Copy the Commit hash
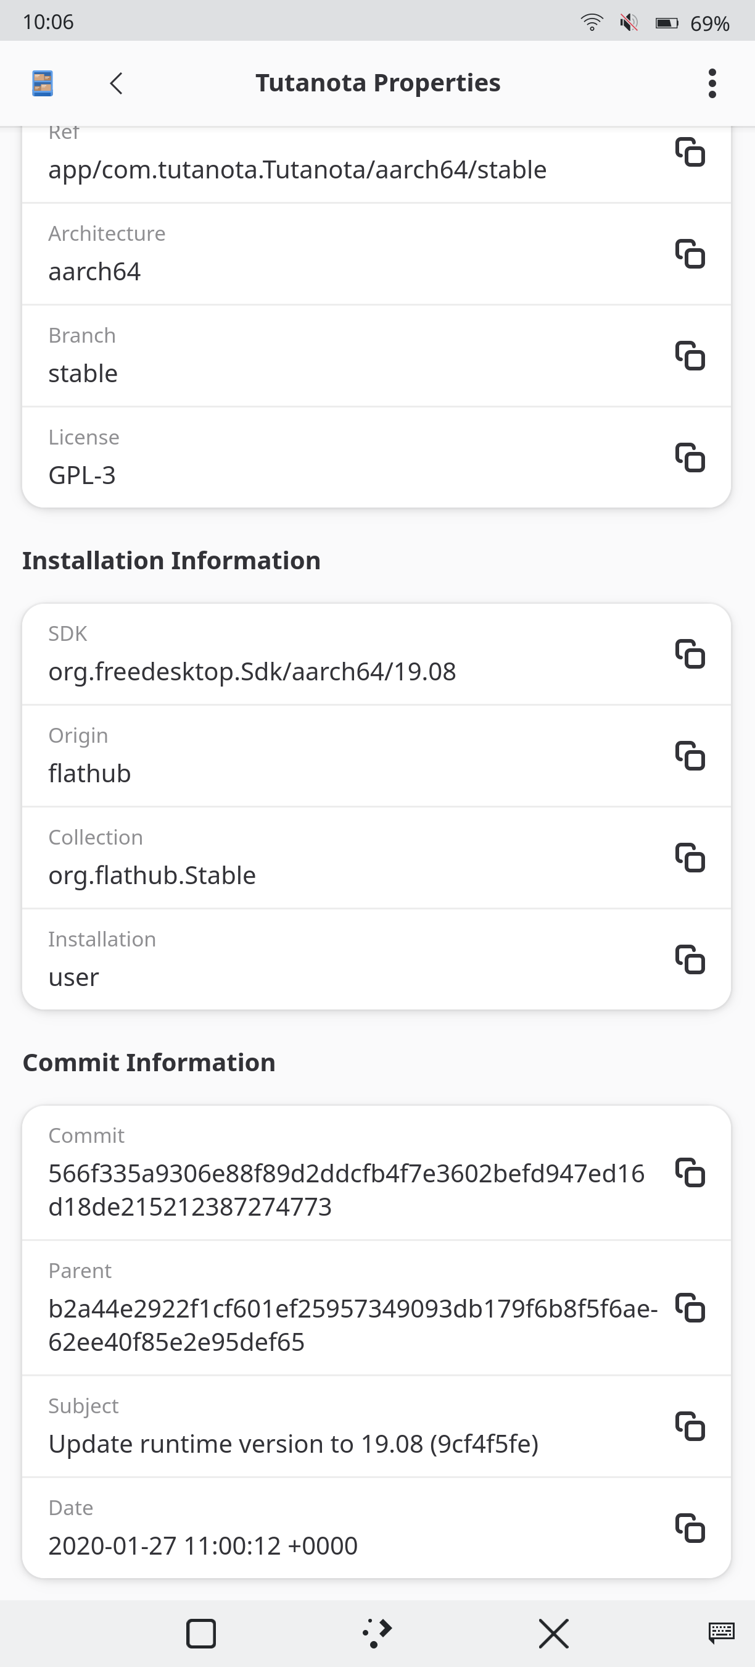Image resolution: width=755 pixels, height=1667 pixels. click(x=690, y=1172)
